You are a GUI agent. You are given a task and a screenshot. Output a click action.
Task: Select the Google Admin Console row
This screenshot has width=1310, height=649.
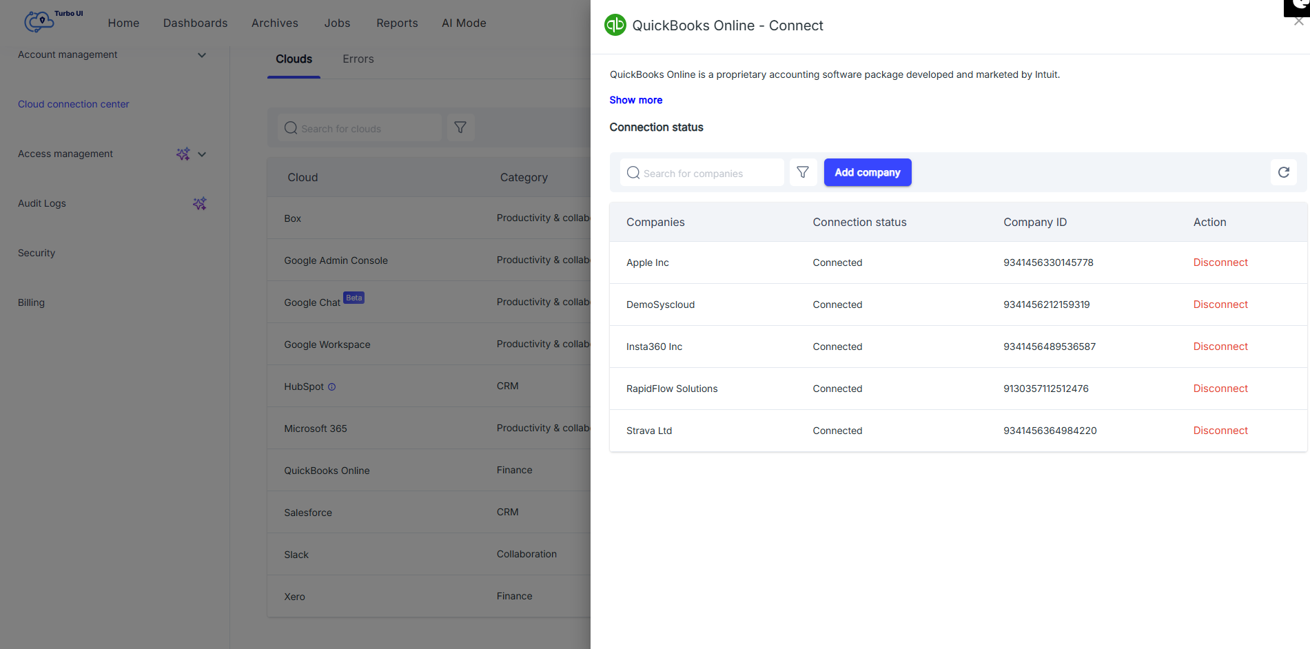click(429, 260)
